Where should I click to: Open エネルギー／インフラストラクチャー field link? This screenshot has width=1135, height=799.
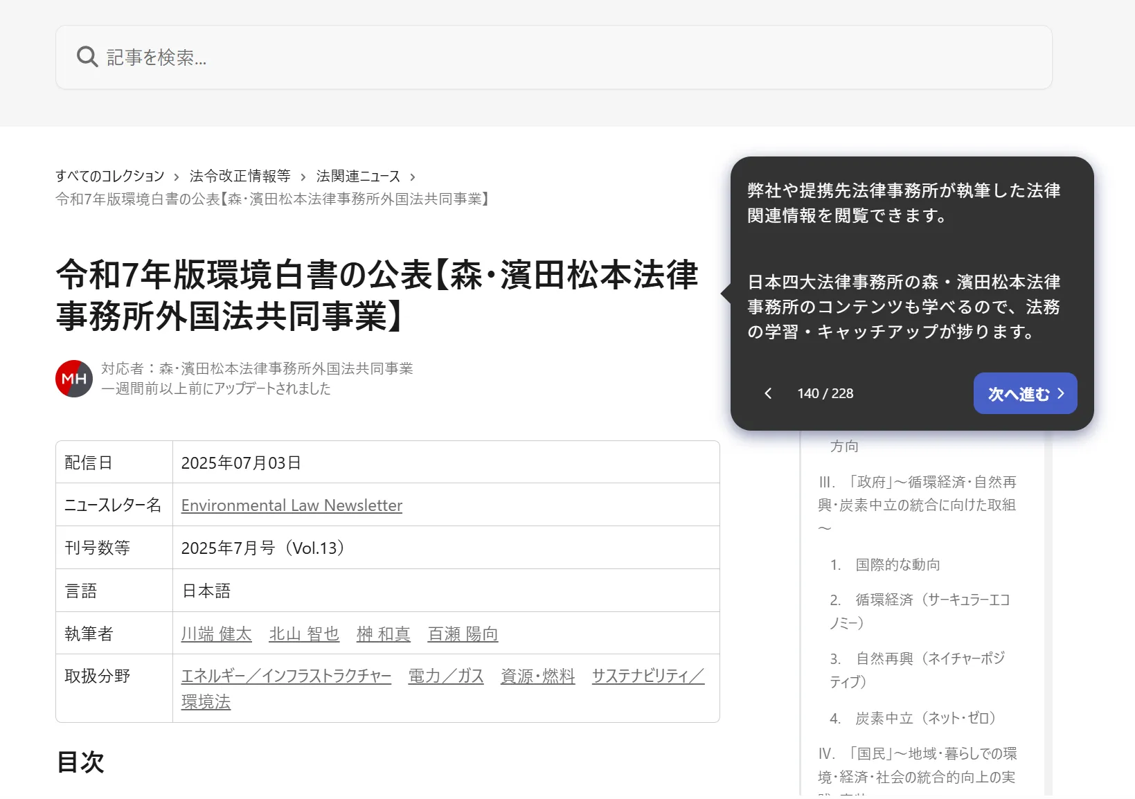coord(286,676)
